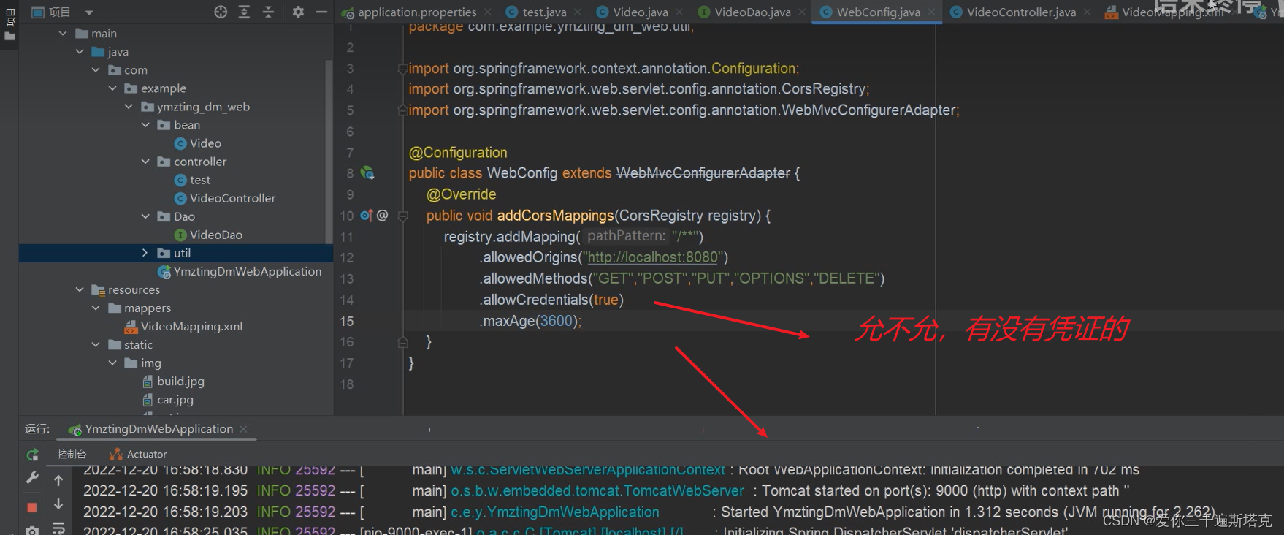Toggle code folding at line 10

tap(402, 216)
